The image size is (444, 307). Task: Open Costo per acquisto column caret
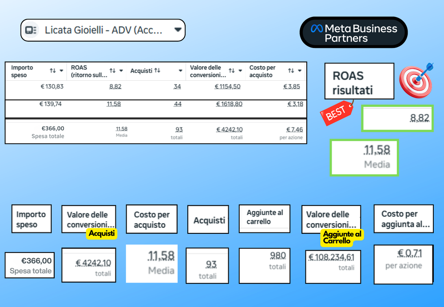click(x=300, y=71)
